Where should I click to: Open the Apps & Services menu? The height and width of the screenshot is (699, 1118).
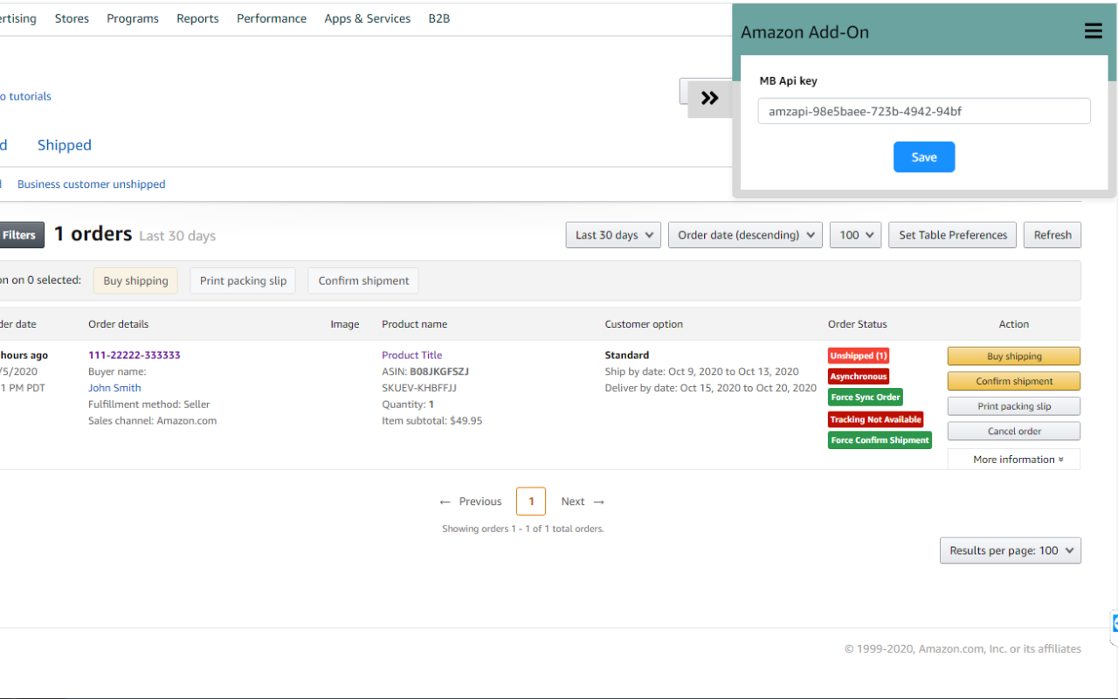click(367, 17)
